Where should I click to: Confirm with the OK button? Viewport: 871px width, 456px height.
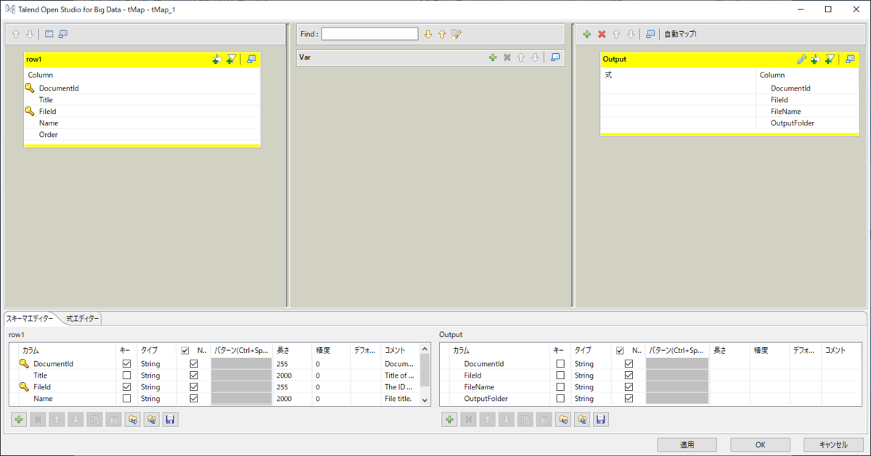click(760, 444)
